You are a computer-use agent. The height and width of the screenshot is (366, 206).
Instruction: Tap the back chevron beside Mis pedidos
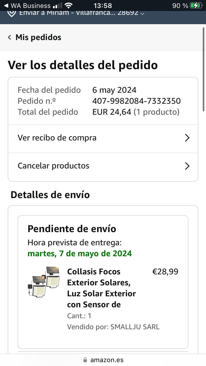[10, 37]
